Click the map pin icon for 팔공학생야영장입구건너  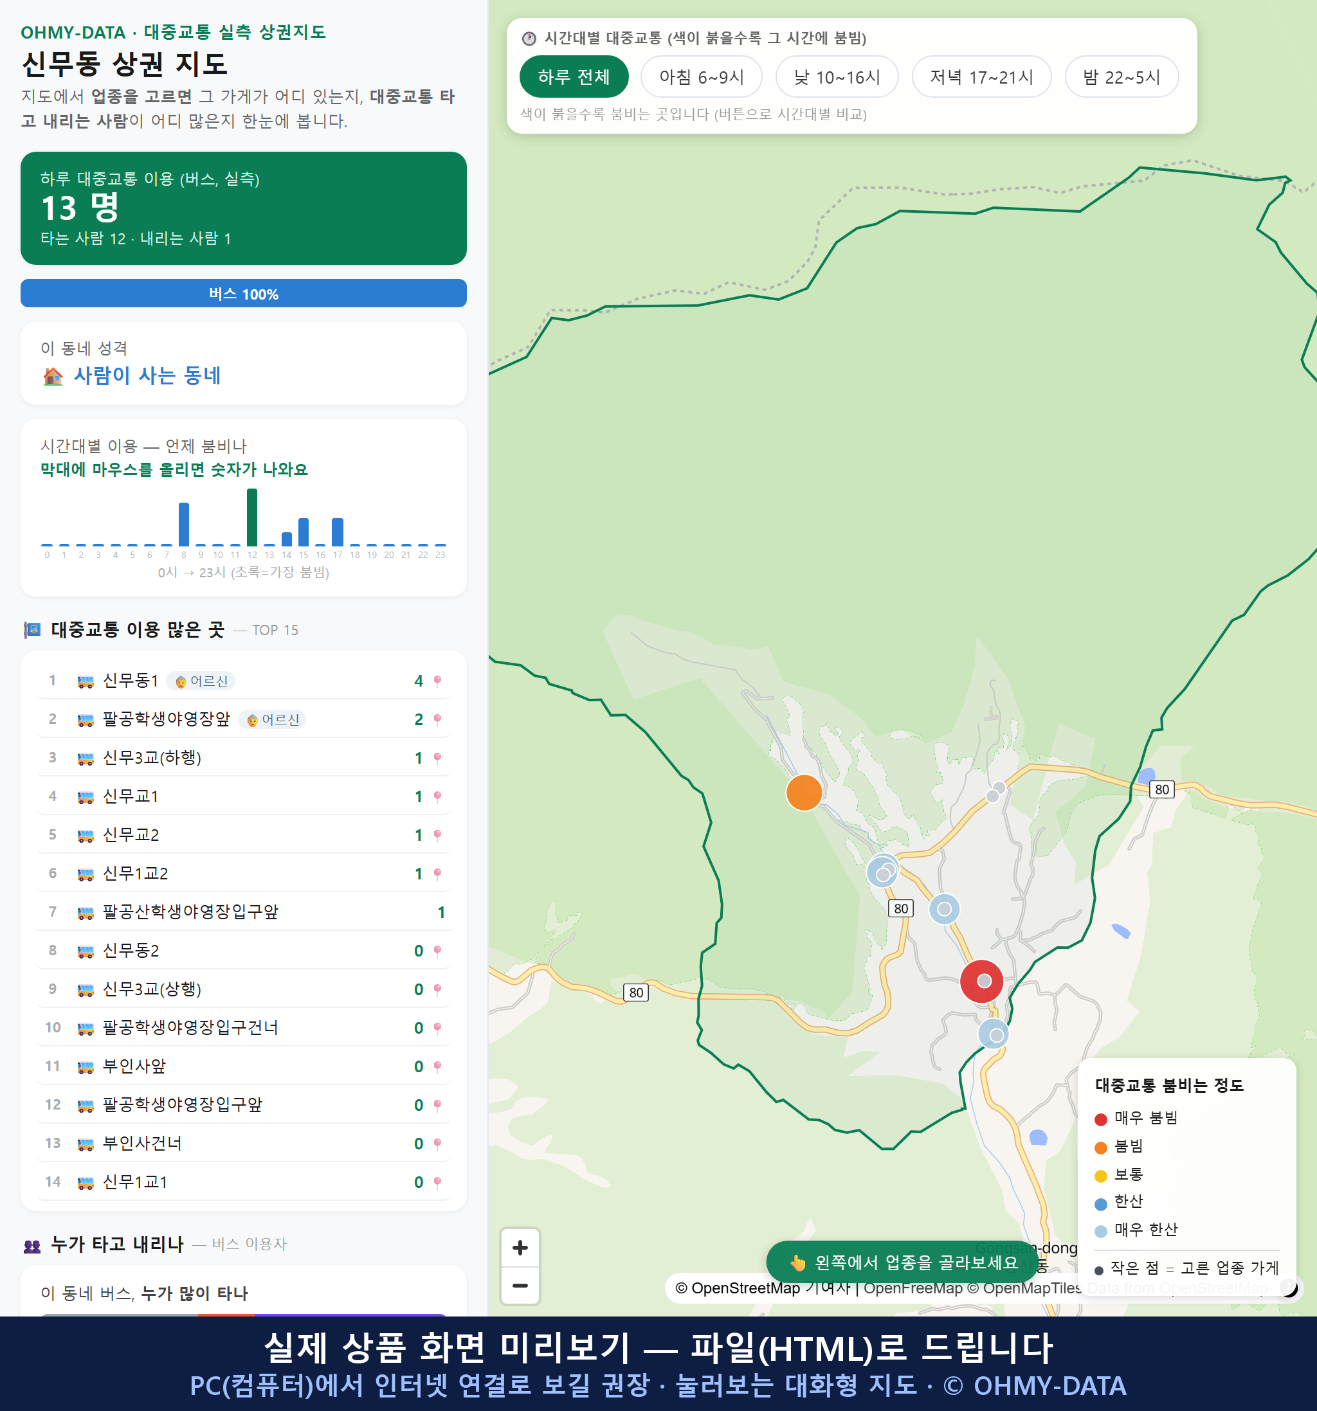pos(437,1028)
